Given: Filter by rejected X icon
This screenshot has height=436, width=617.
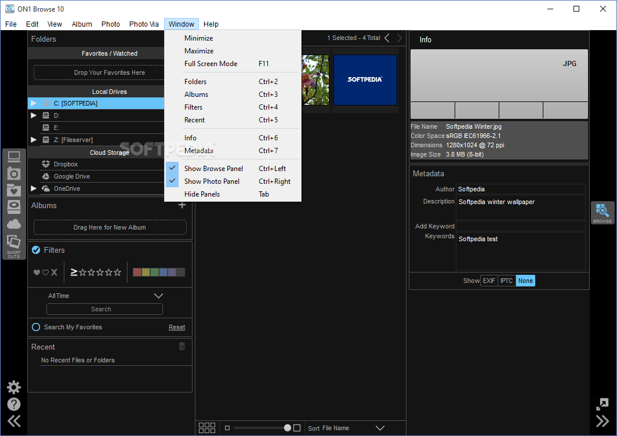Looking at the screenshot, I should point(55,272).
